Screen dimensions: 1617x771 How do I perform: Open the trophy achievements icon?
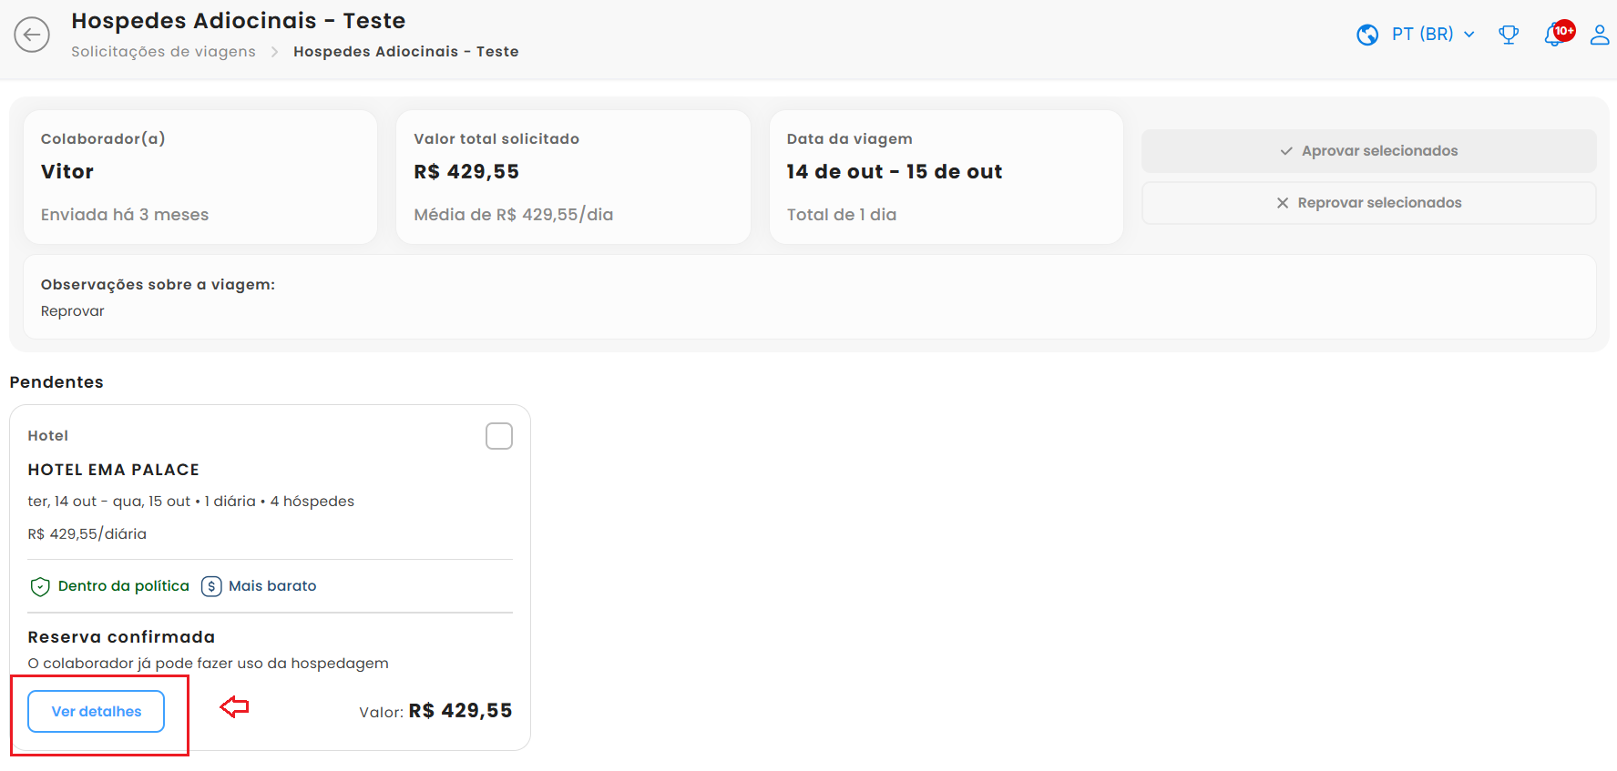click(x=1509, y=35)
